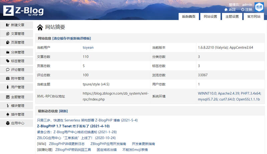267x154 pixels.
Task: Select the dashboard home tab
Action: click(x=189, y=17)
